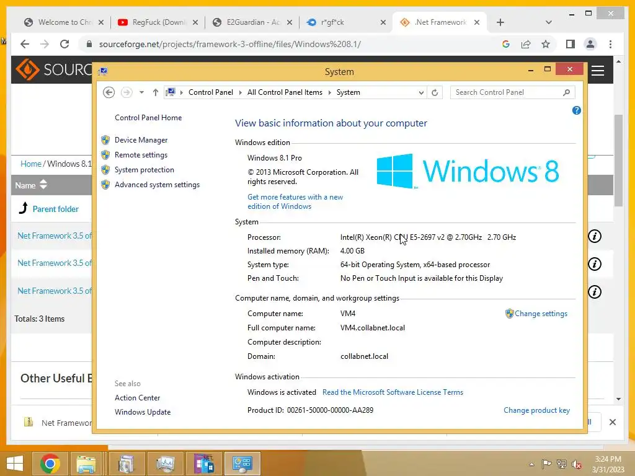Toggle Chrome side panel

(x=571, y=44)
